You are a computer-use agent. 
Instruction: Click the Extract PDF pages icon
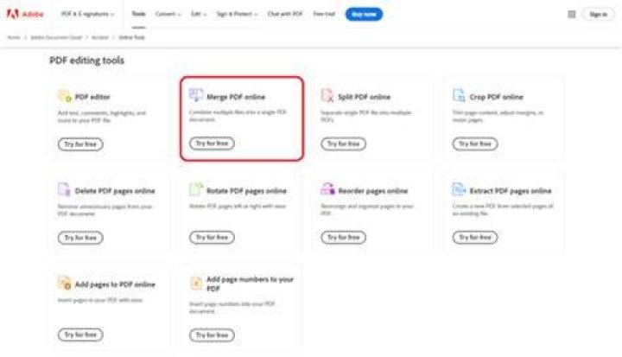click(x=459, y=189)
